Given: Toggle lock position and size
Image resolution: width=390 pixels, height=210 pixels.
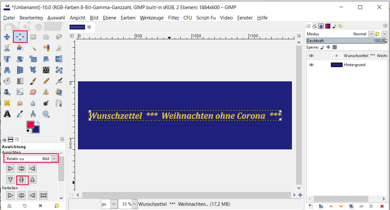Looking at the screenshot, I should pyautogui.click(x=328, y=47).
